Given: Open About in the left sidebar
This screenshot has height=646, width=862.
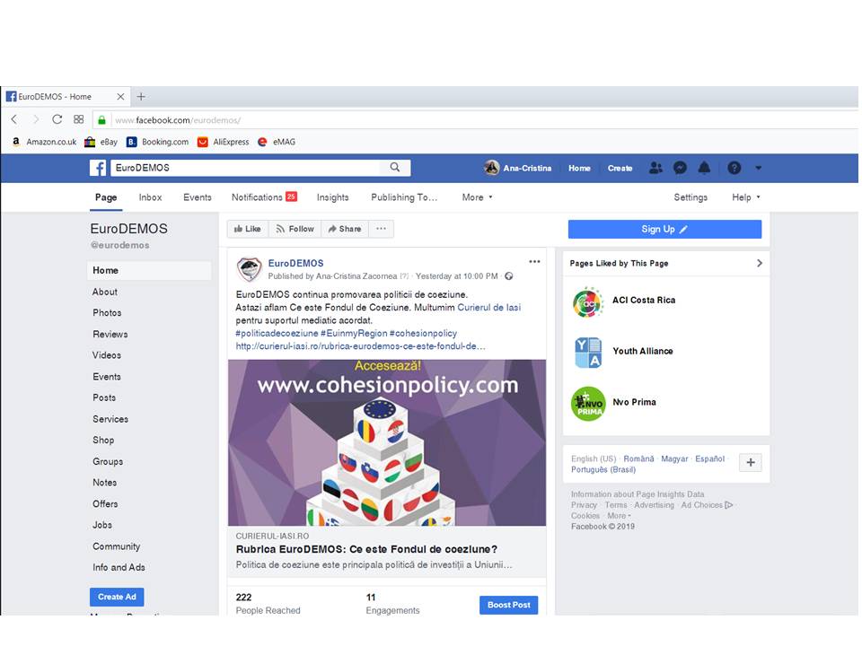Looking at the screenshot, I should tap(105, 292).
